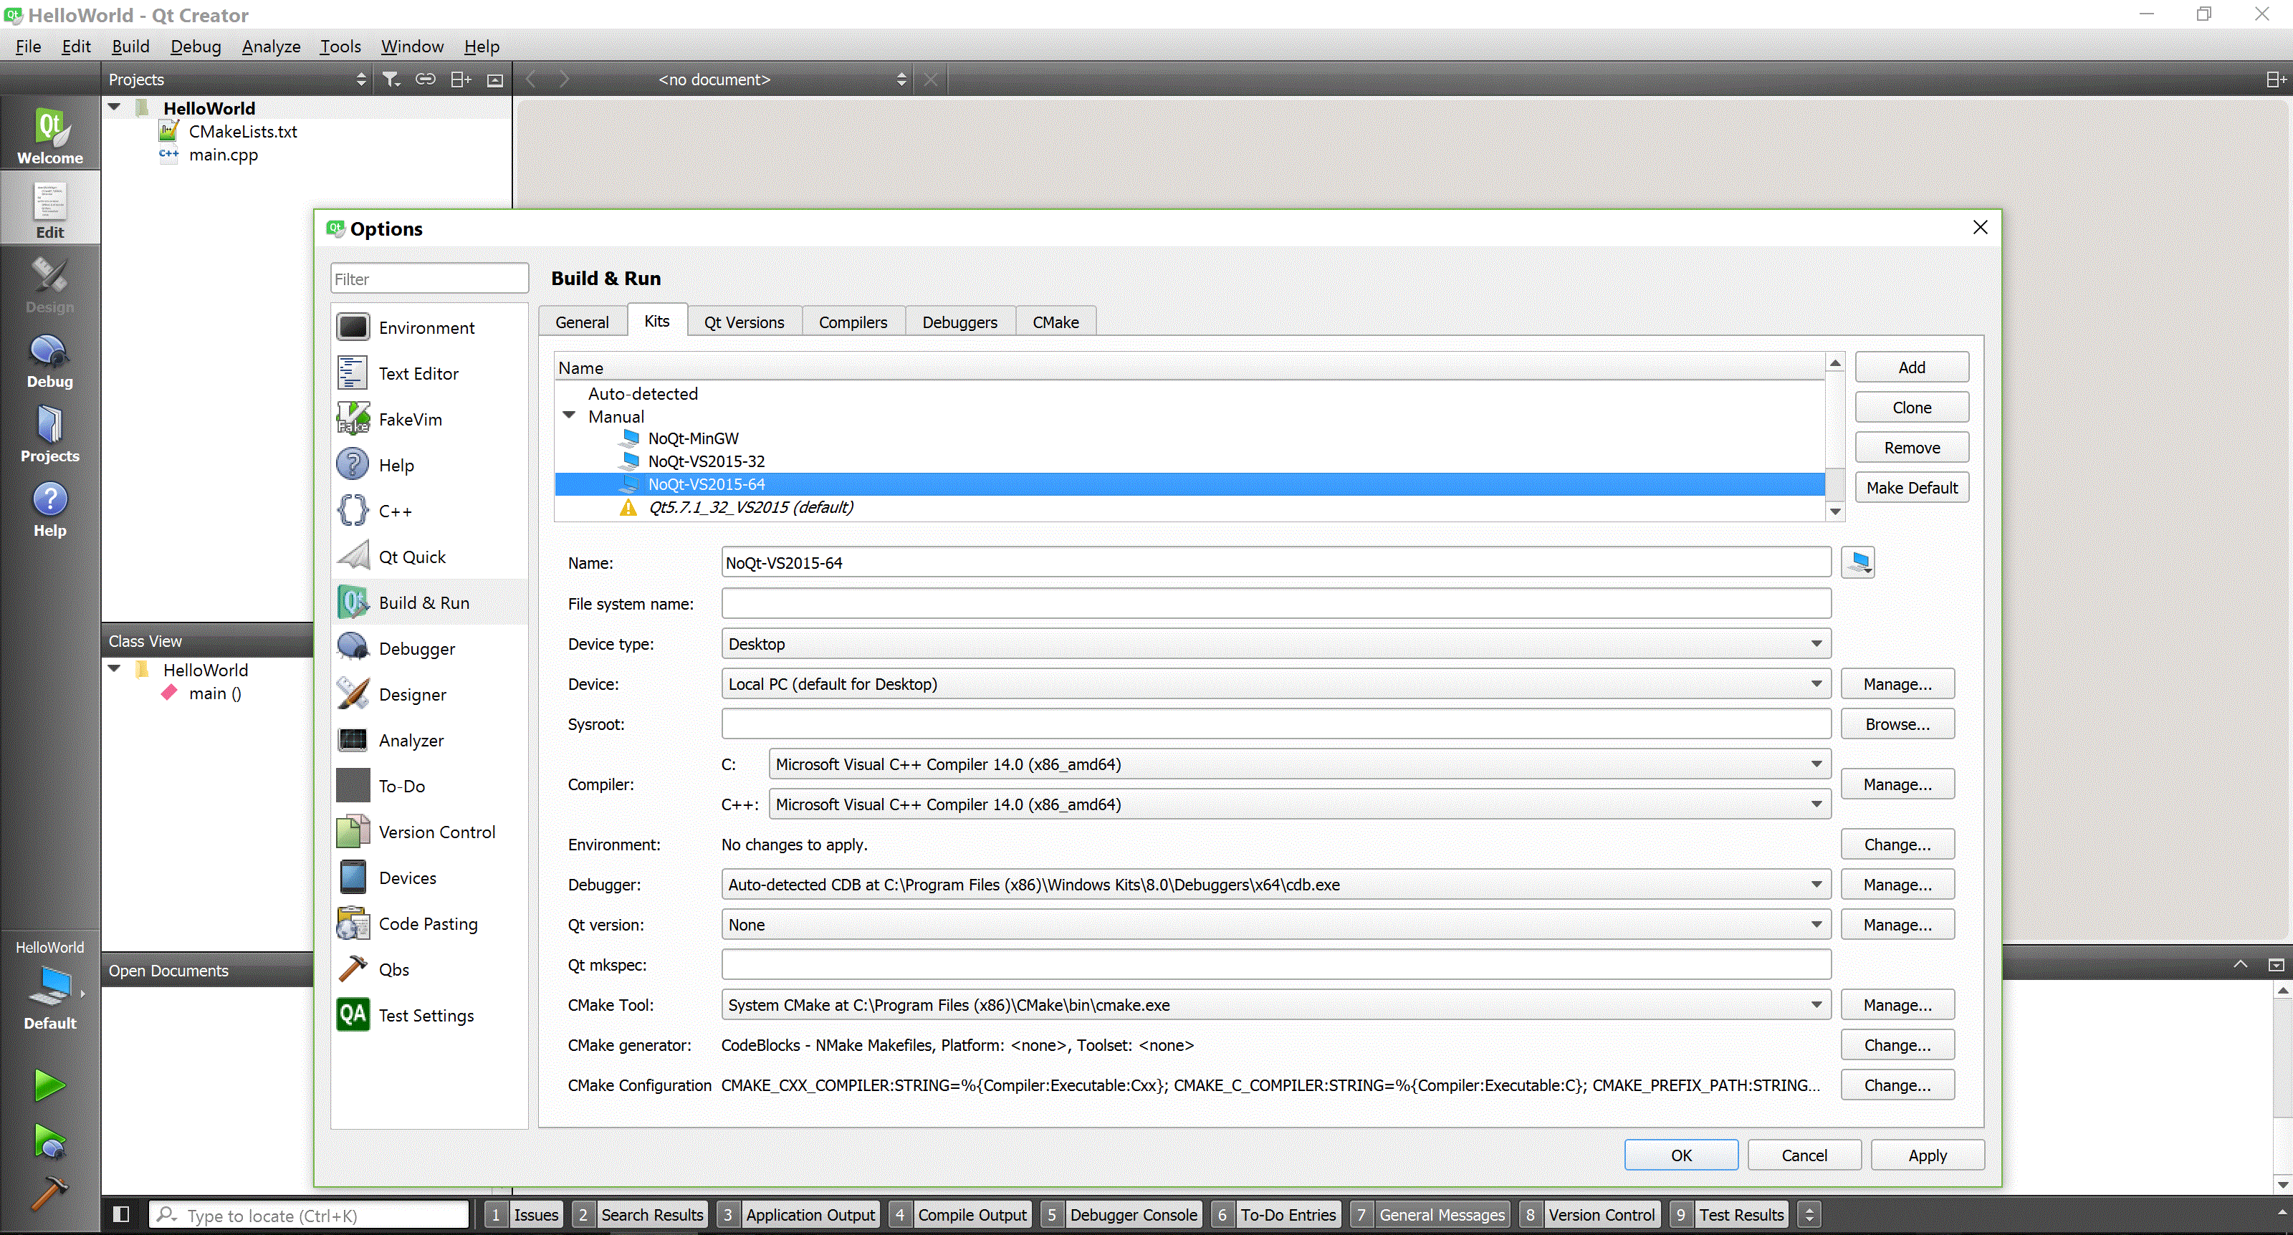
Task: Open Device combo box
Action: tap(1275, 683)
